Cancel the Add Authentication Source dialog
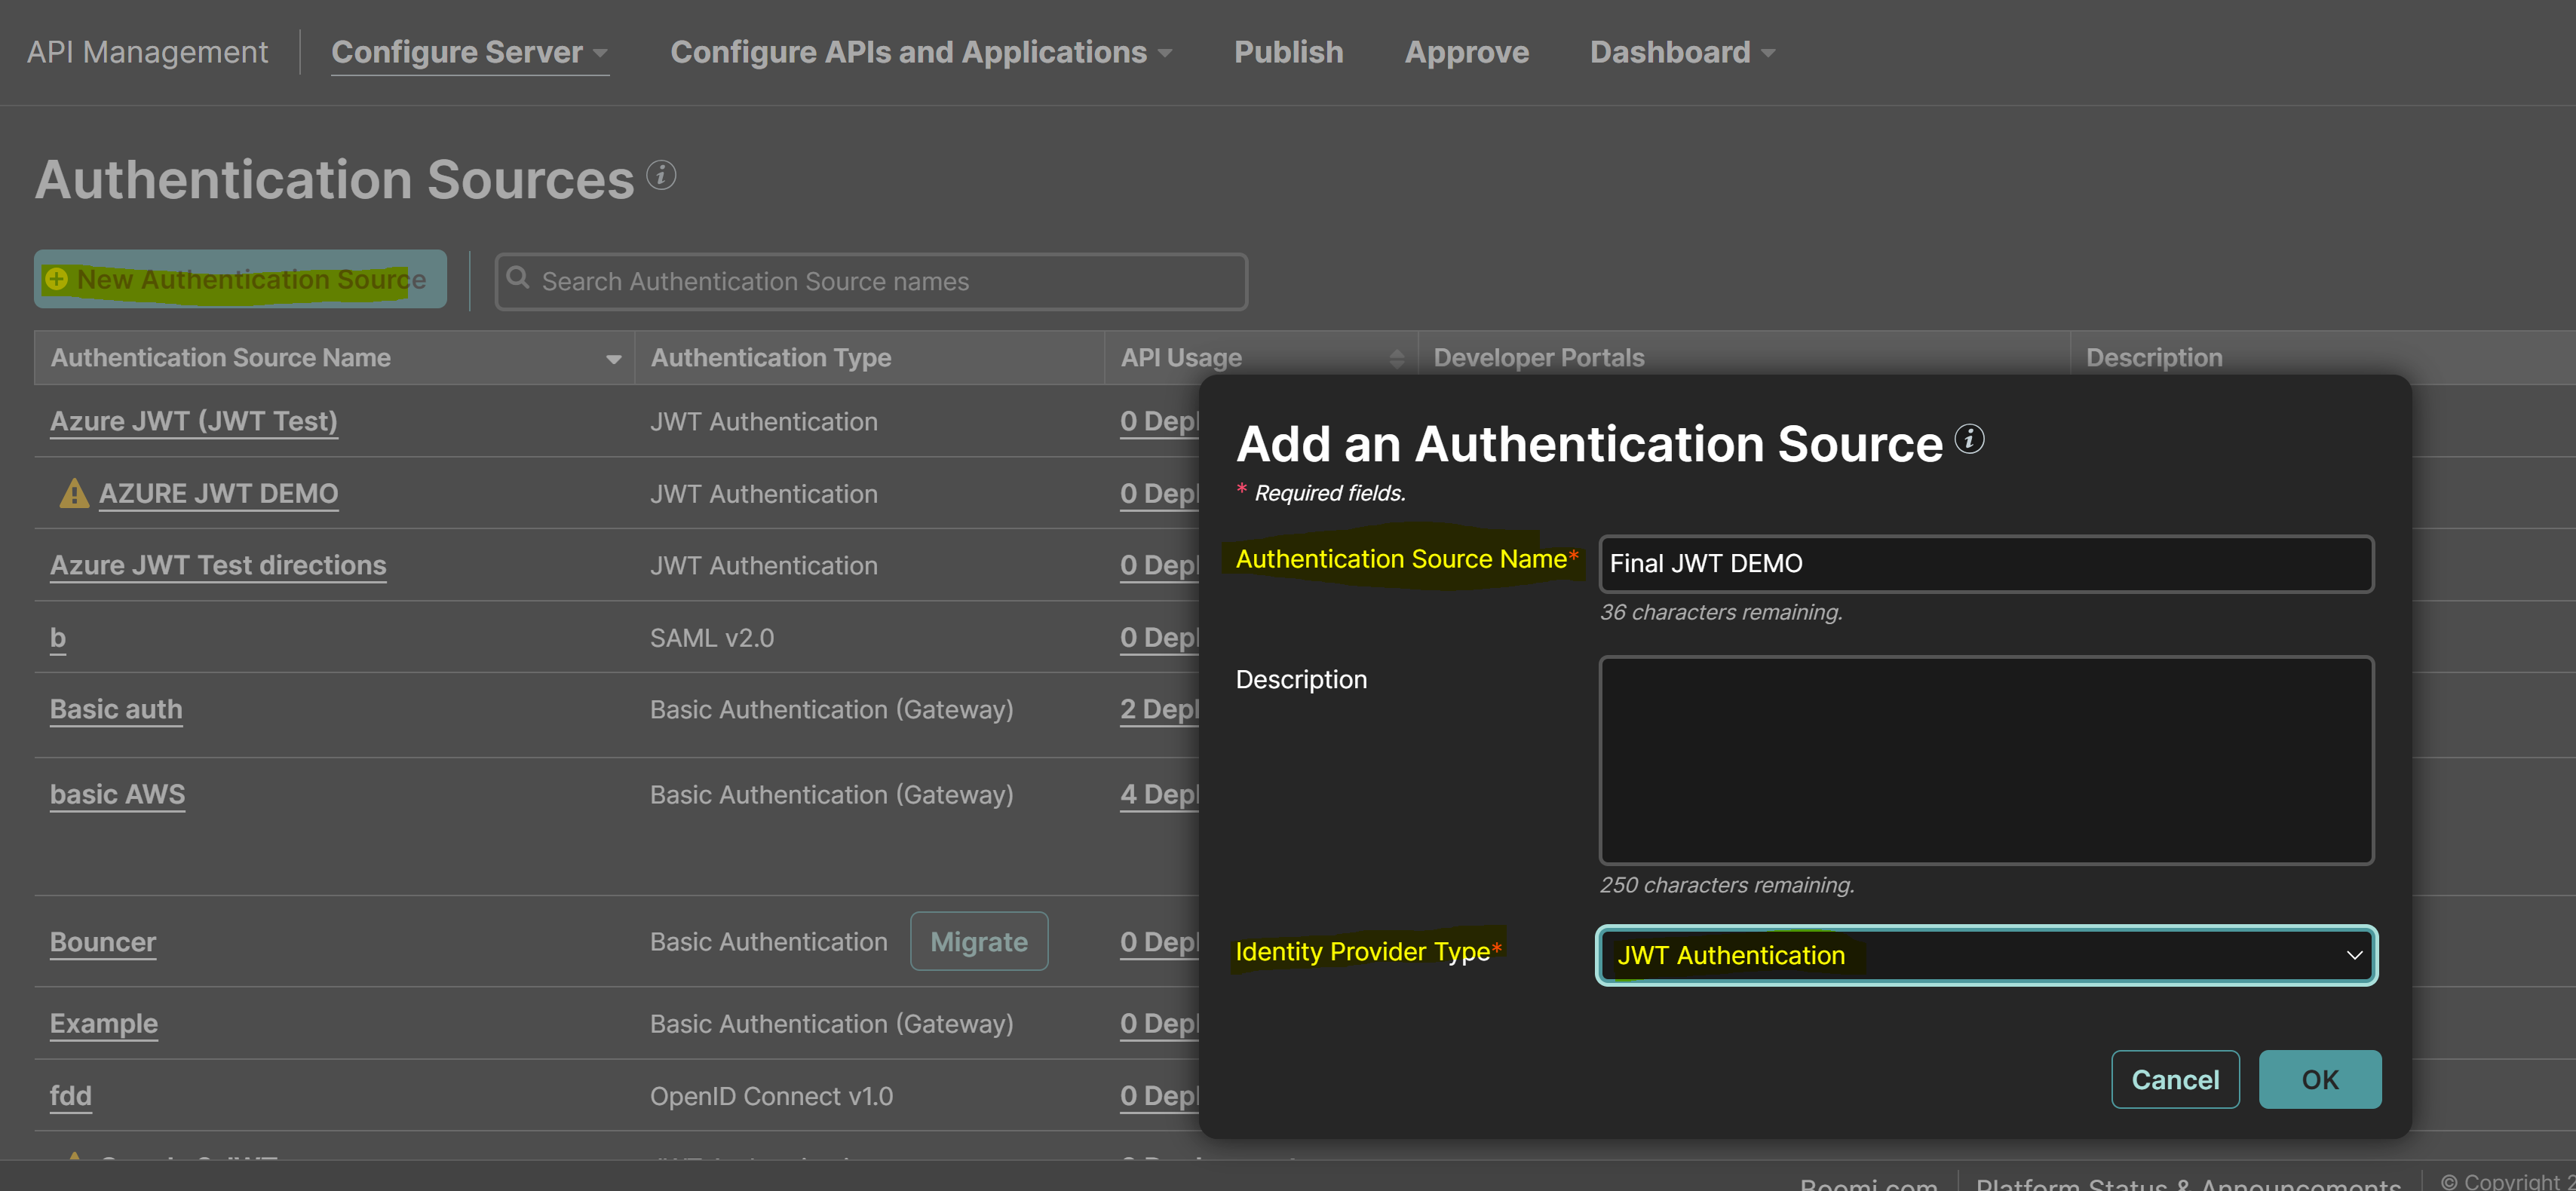 point(2176,1079)
